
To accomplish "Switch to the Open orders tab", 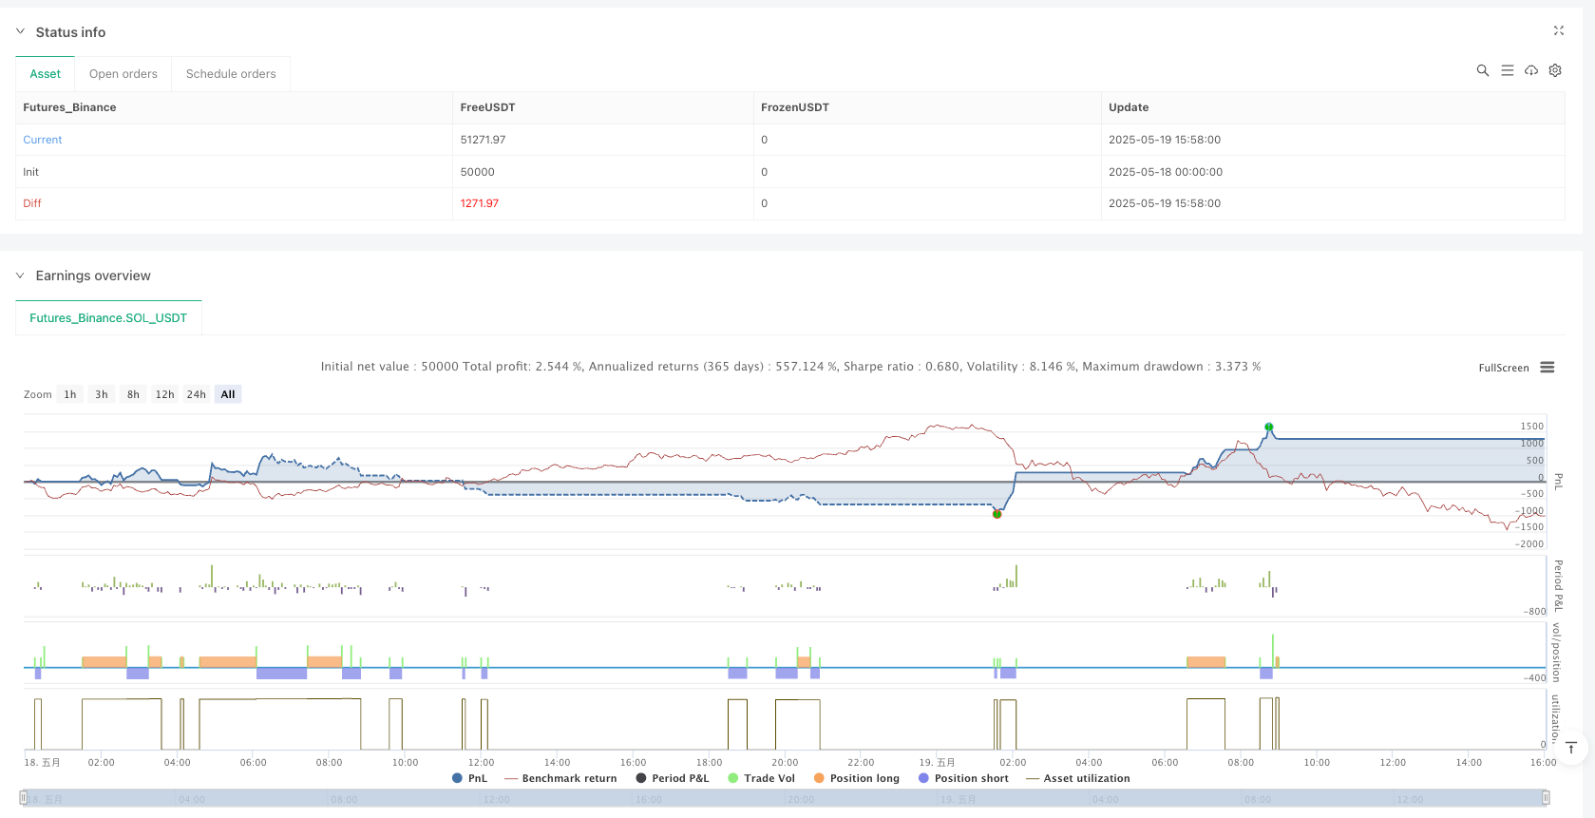I will pyautogui.click(x=123, y=74).
